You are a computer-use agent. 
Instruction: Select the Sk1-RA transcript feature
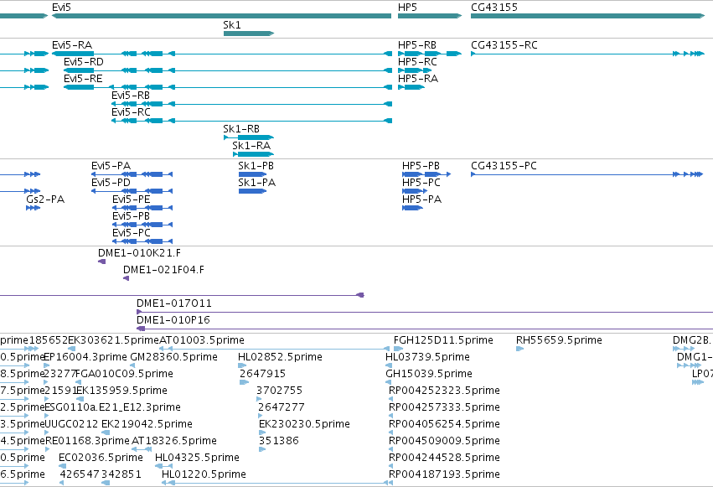click(253, 154)
